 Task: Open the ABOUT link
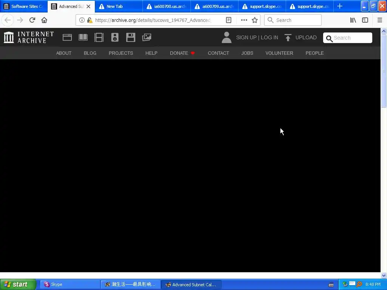[63, 53]
